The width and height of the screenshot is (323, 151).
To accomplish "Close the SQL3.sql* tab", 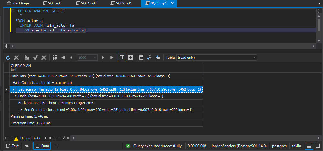I will click(x=172, y=4).
